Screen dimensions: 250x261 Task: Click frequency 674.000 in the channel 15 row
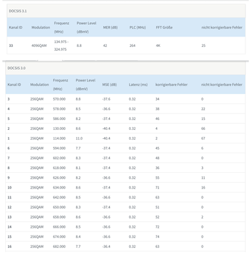59,237
